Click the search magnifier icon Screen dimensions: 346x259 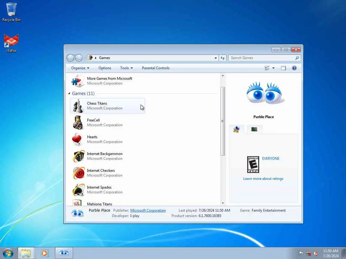(297, 58)
